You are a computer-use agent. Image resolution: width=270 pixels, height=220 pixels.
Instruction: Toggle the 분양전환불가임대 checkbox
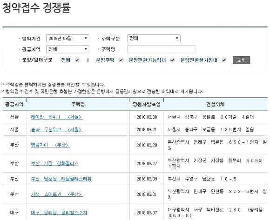224,60
